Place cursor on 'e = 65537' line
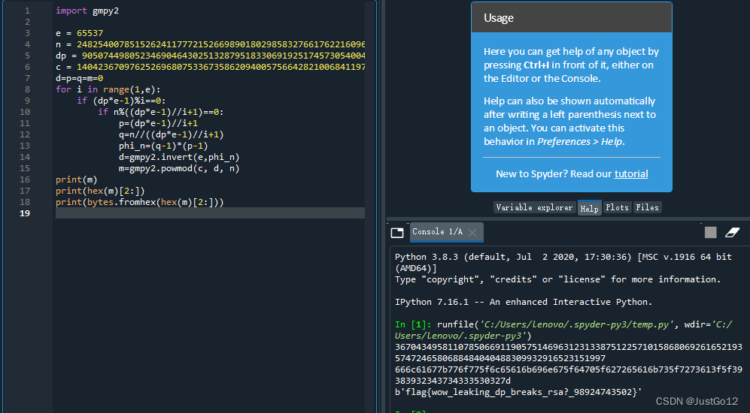Viewport: 750px width, 413px height. [80, 33]
